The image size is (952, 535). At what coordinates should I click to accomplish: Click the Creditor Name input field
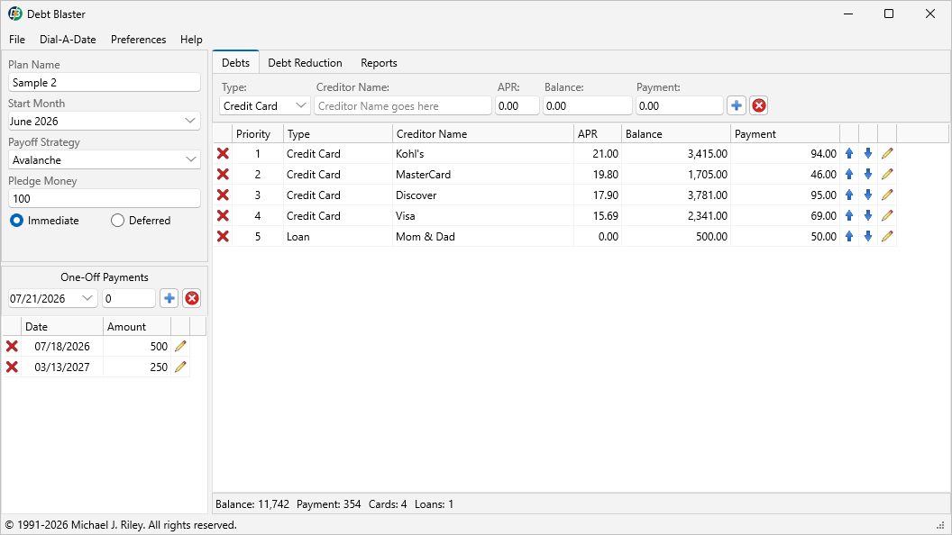(403, 105)
